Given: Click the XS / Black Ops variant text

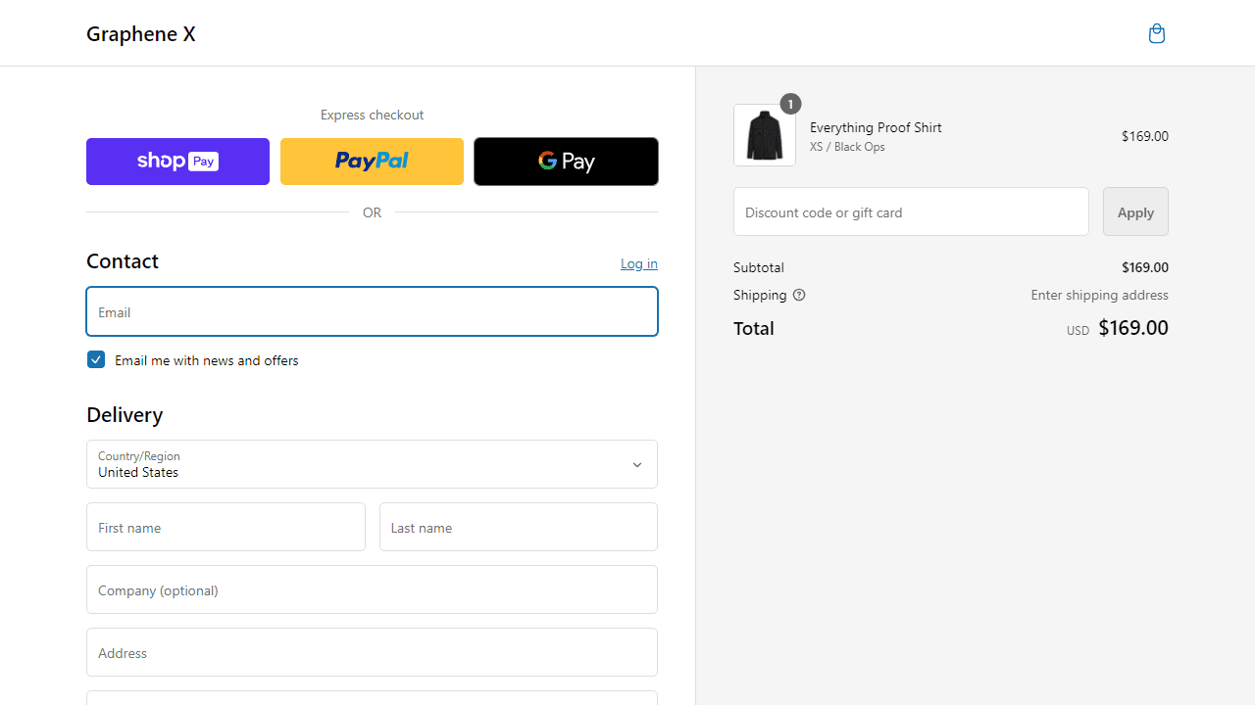Looking at the screenshot, I should pos(847,147).
